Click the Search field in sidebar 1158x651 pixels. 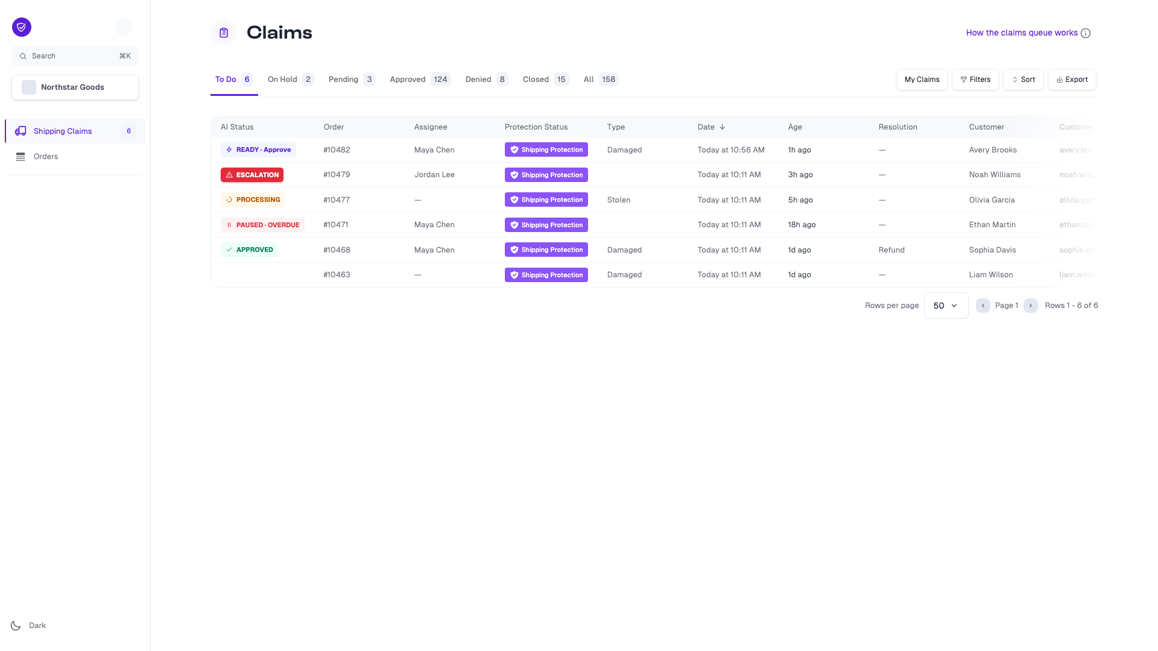pyautogui.click(x=75, y=56)
